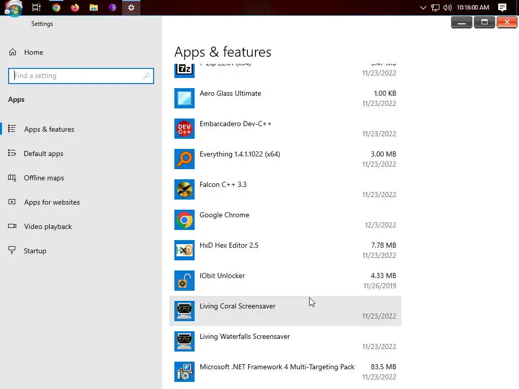Close the Settings window
Image resolution: width=519 pixels, height=389 pixels.
507,22
